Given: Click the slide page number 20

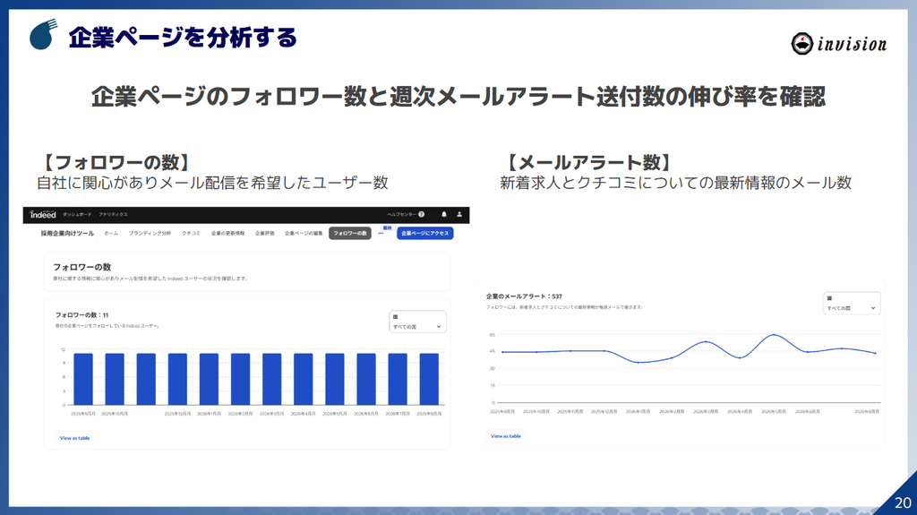Looking at the screenshot, I should [903, 502].
